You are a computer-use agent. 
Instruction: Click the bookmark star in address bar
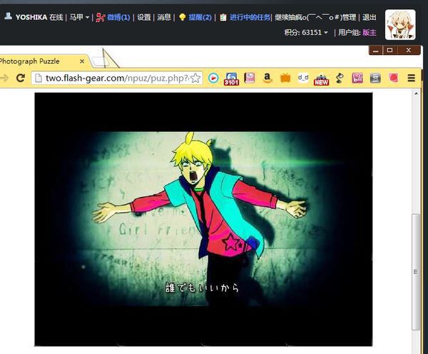point(195,78)
